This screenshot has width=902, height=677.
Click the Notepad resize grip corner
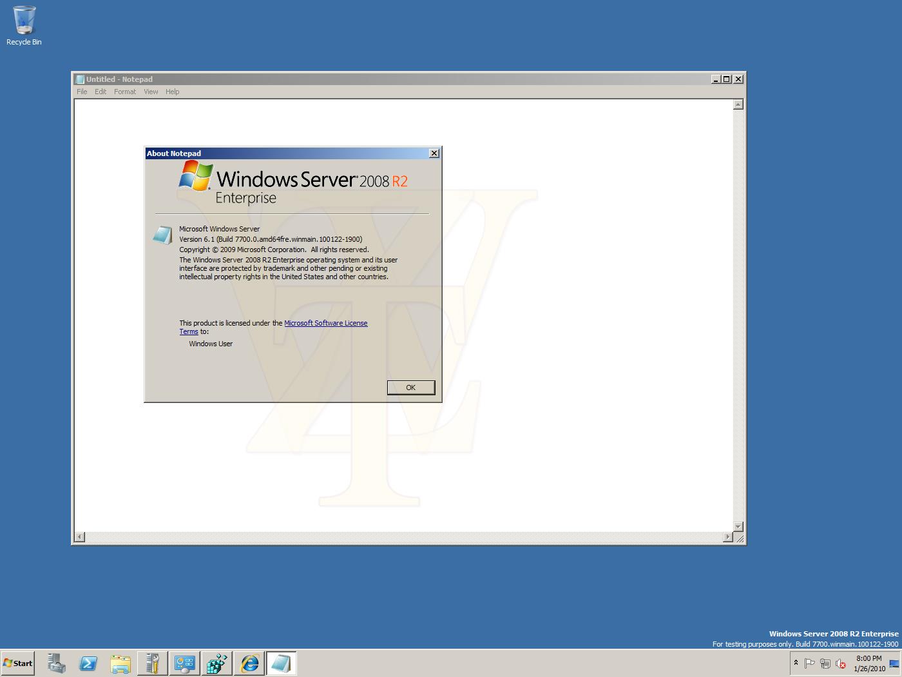click(739, 538)
